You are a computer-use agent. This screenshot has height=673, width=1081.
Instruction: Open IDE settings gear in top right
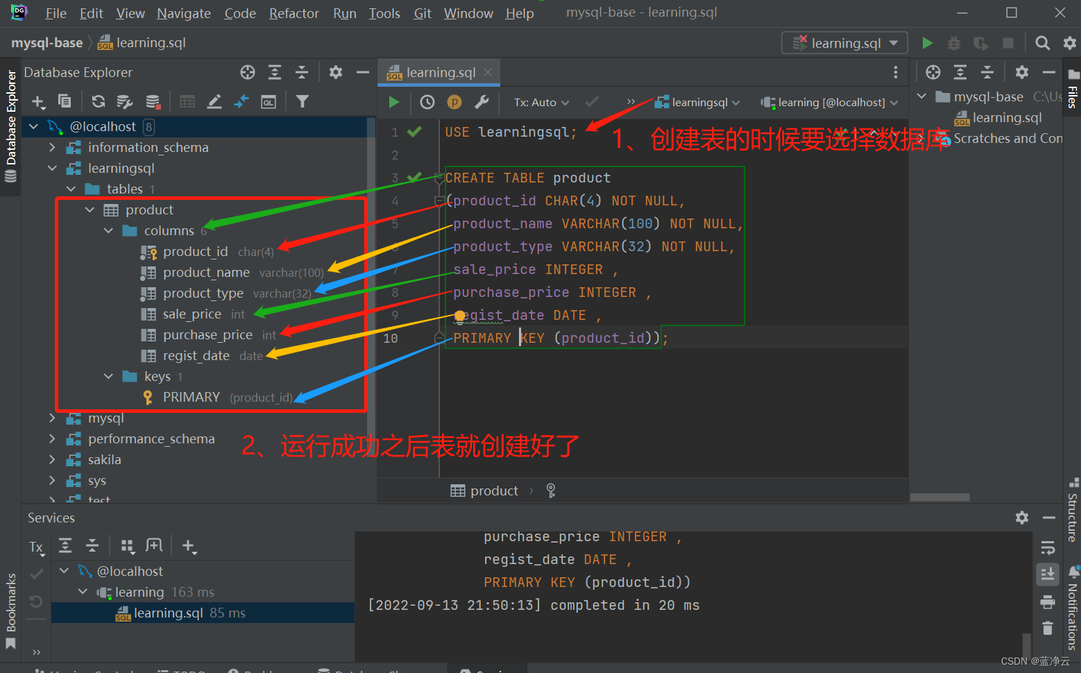[x=1069, y=43]
